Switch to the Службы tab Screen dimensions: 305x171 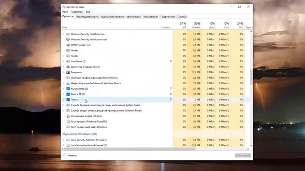tap(182, 17)
